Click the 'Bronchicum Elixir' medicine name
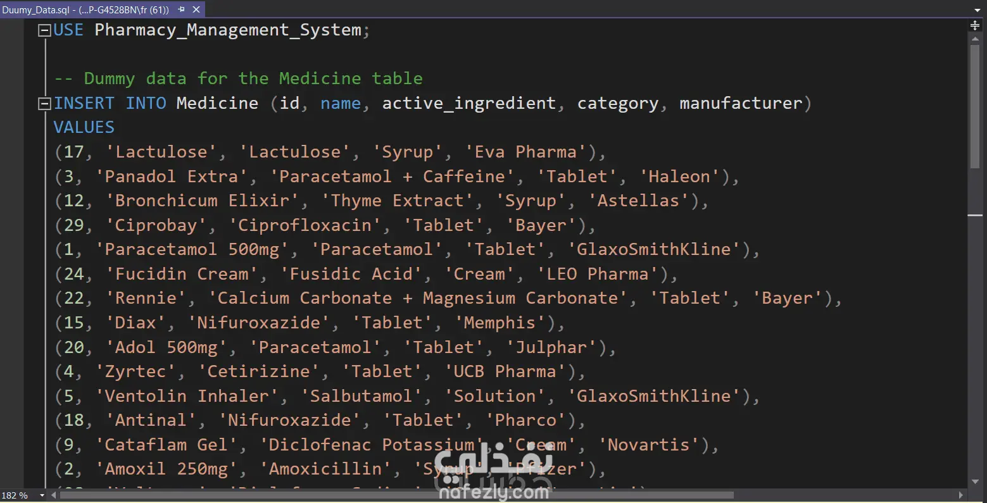 tap(202, 201)
